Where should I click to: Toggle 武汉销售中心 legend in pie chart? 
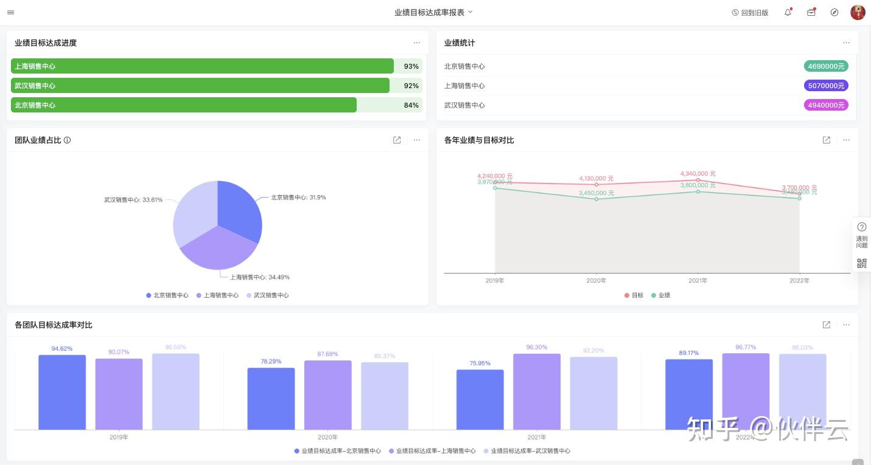coord(268,295)
